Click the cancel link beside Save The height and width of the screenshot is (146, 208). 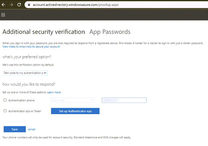pos(32,129)
